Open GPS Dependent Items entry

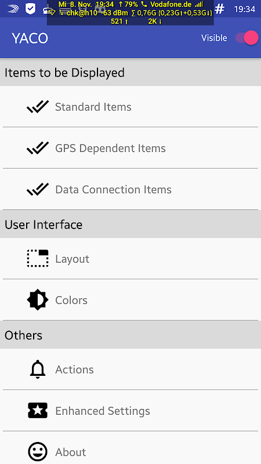130,148
